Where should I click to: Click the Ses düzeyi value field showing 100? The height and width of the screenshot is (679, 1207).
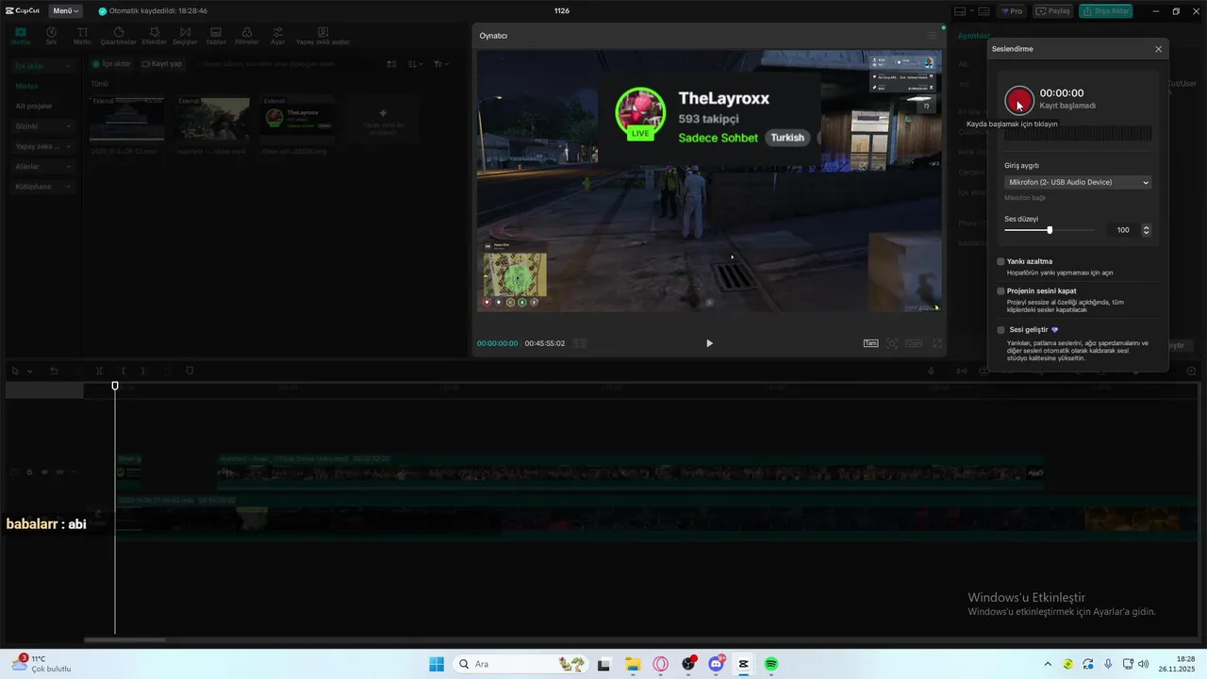point(1120,230)
